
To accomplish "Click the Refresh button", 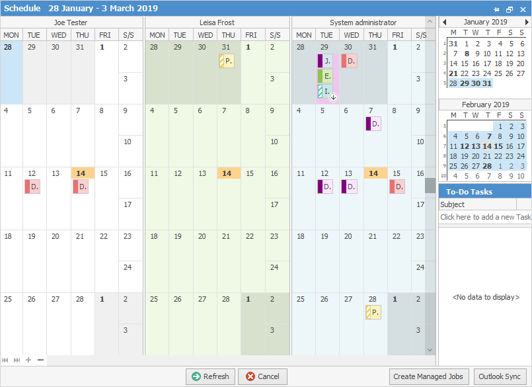I will 210,376.
